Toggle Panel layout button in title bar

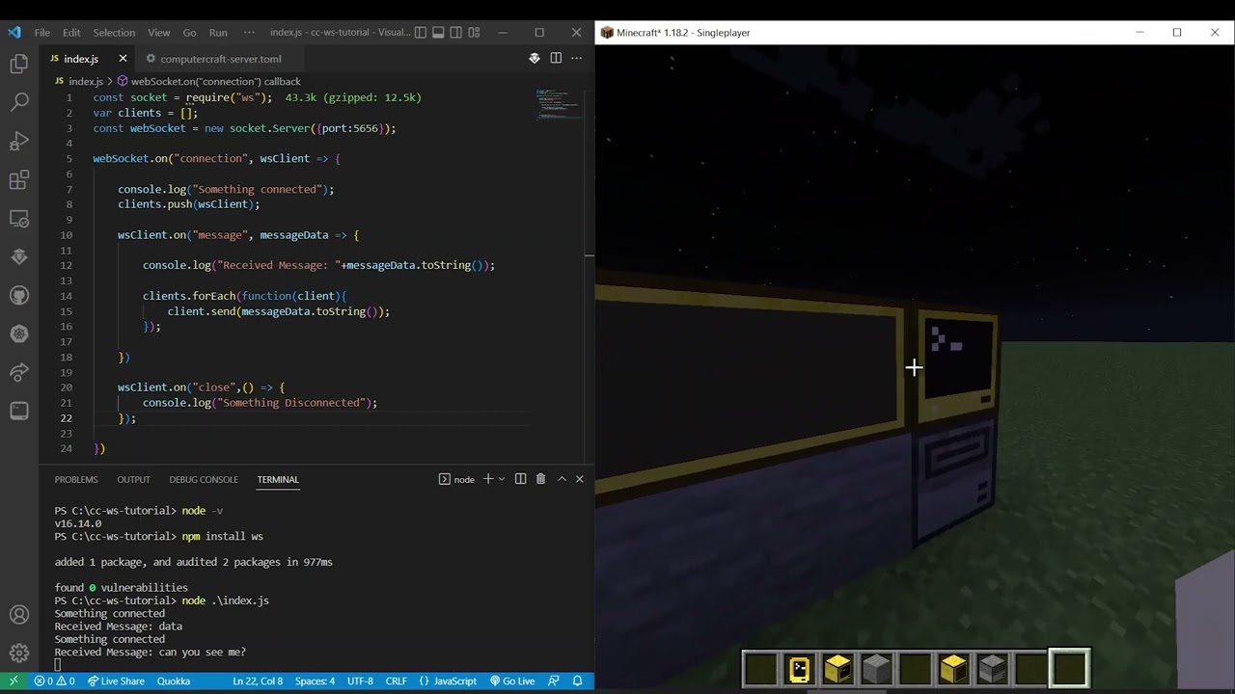(438, 32)
